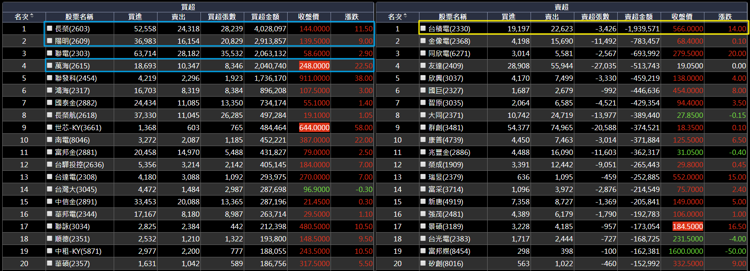The image size is (750, 271).
Task: Click the 名次 sort arrows in 賣超 table
Action: 405,16
